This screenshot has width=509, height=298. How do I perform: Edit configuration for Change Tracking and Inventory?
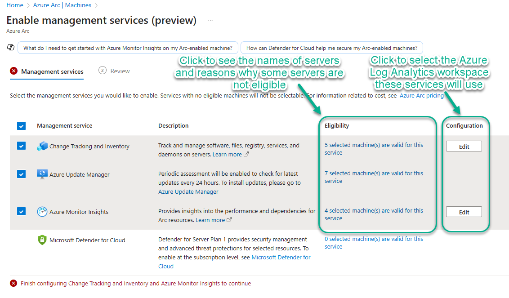coord(464,147)
